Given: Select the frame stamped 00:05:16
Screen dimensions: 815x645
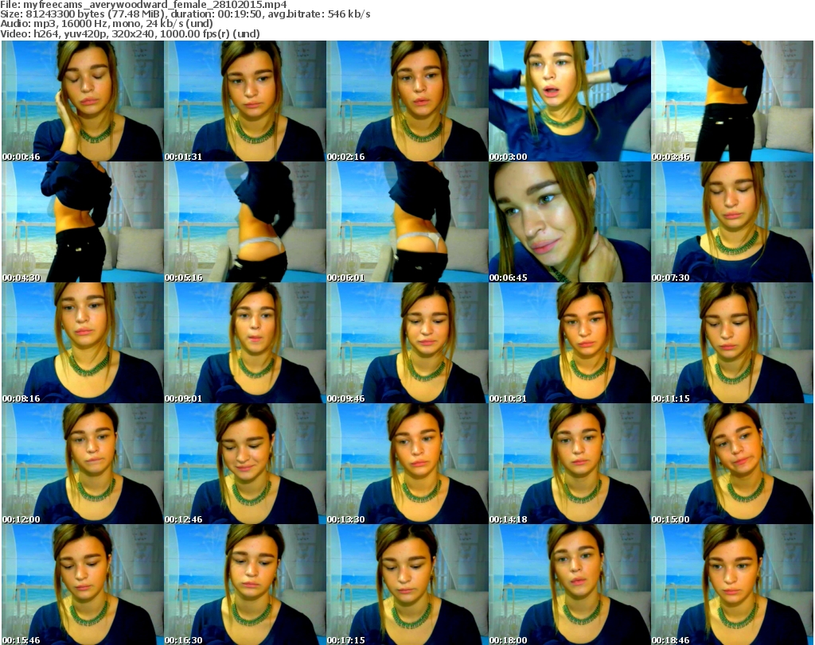Looking at the screenshot, I should [245, 222].
